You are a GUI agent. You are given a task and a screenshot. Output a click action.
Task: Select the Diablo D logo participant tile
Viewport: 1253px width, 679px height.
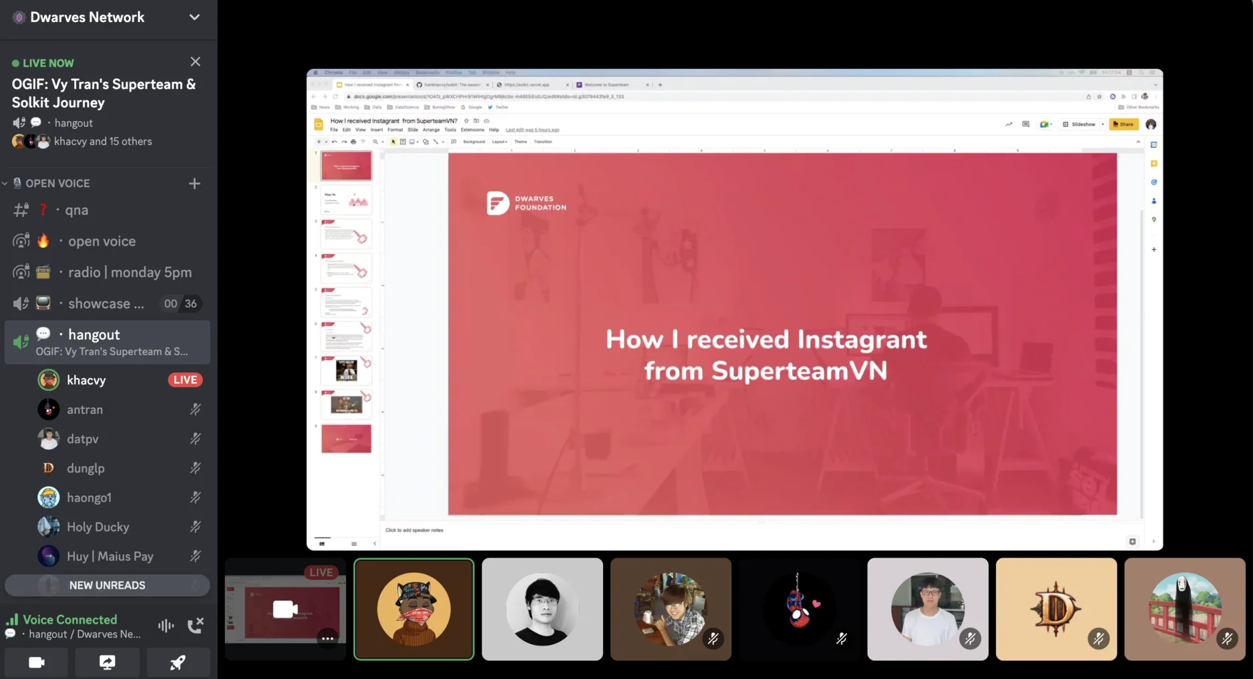1056,609
